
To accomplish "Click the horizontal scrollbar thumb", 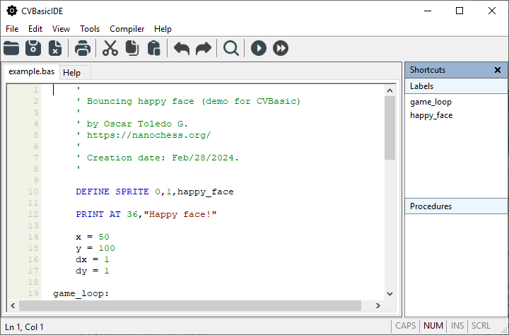I will tap(190, 305).
